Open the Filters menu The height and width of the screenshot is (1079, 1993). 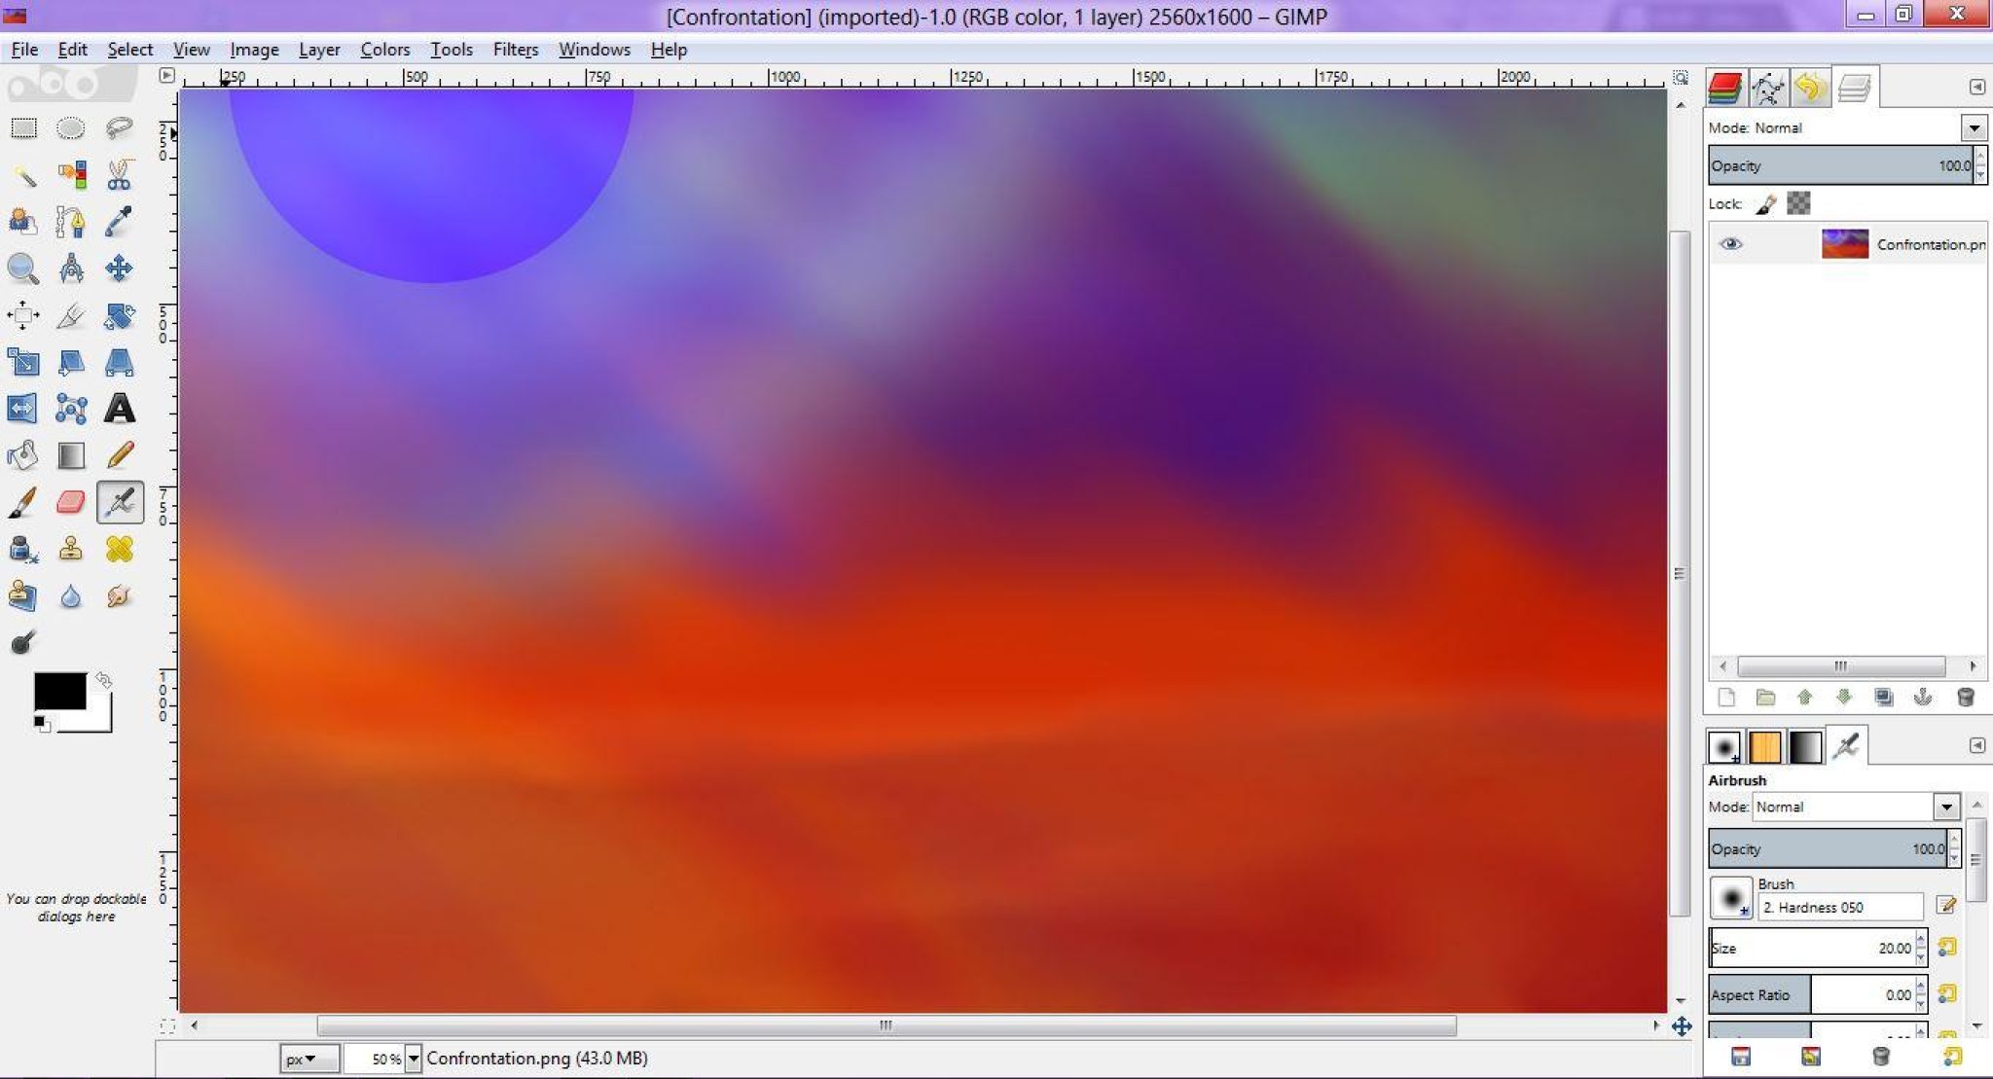coord(515,49)
